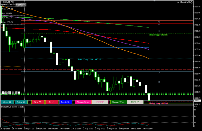This screenshot has width=202, height=131.
Task: Click the 2 May 05:00 time axis label
Action: click(76, 129)
